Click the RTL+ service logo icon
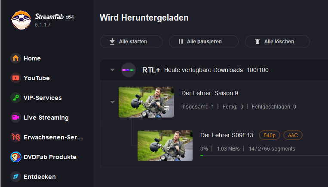The image size is (328, 187). [x=129, y=70]
